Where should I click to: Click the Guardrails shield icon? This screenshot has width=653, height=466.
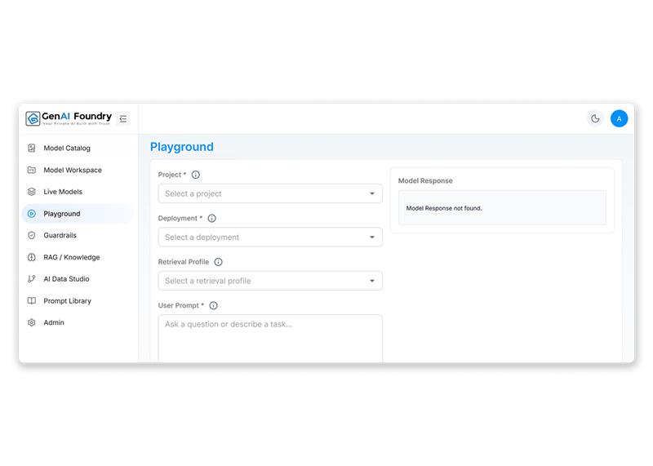[x=32, y=235]
